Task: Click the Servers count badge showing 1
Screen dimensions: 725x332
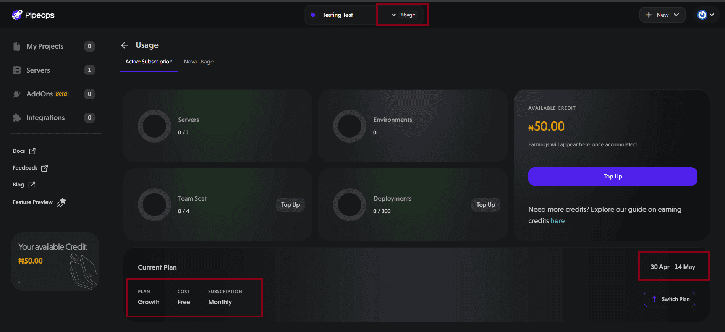Action: (x=89, y=70)
